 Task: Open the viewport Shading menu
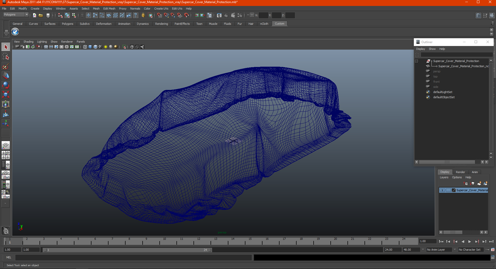pos(28,42)
